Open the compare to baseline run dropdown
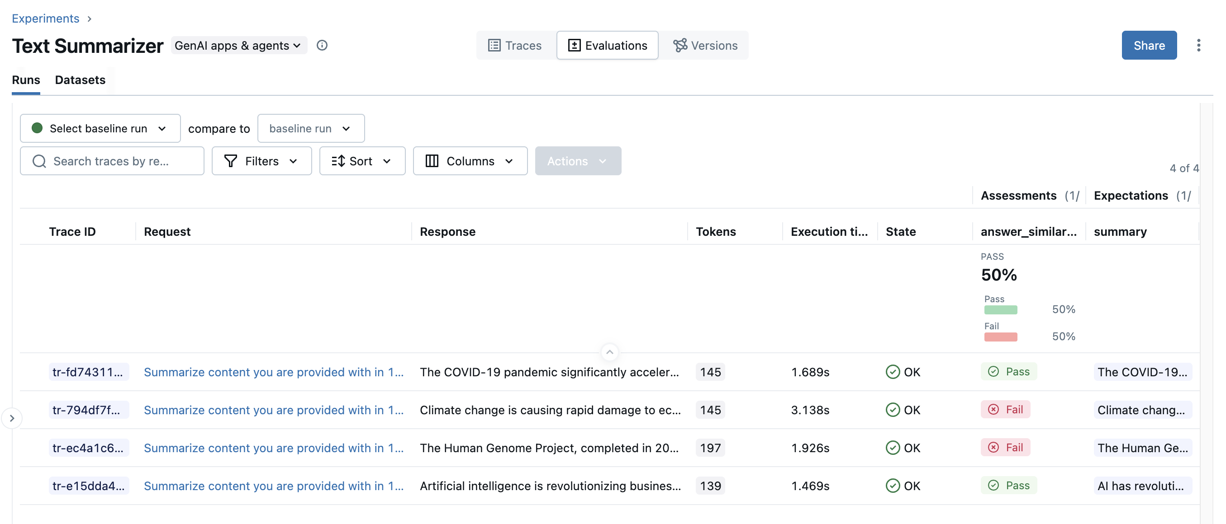1226x524 pixels. 311,128
